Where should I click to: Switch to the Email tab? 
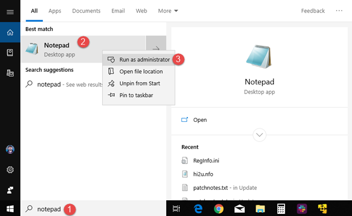(x=118, y=11)
